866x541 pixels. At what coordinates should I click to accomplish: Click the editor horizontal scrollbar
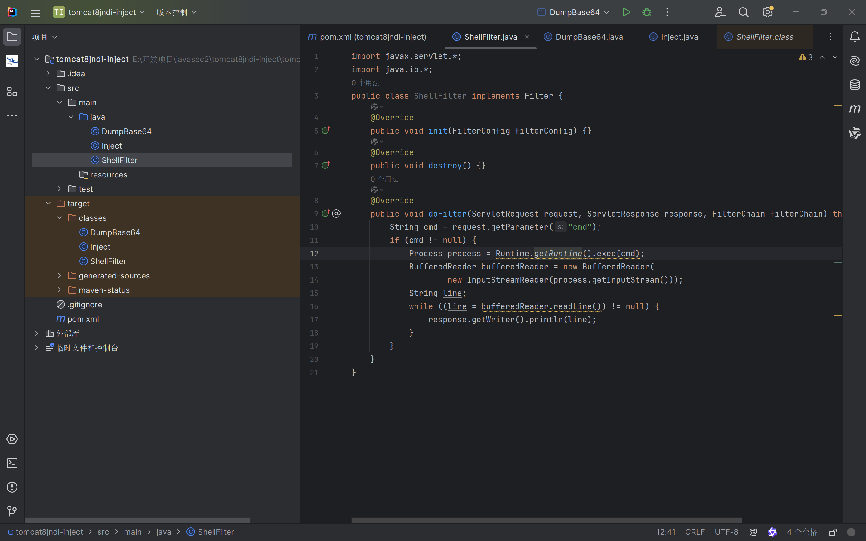tap(547, 520)
